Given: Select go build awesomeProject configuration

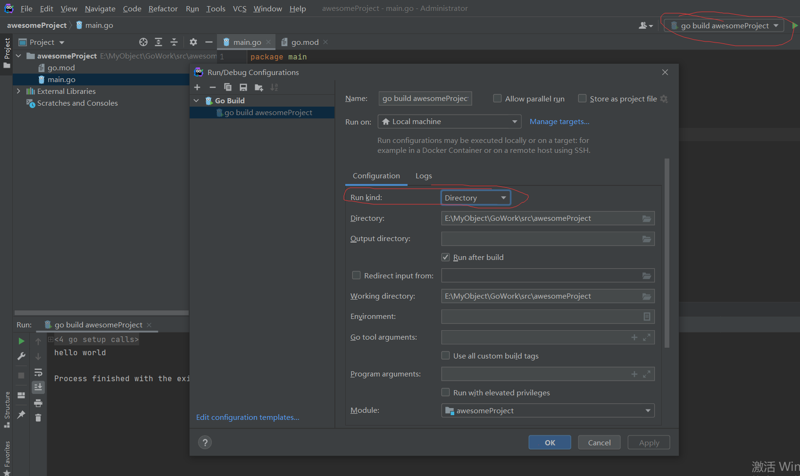Looking at the screenshot, I should [262, 112].
